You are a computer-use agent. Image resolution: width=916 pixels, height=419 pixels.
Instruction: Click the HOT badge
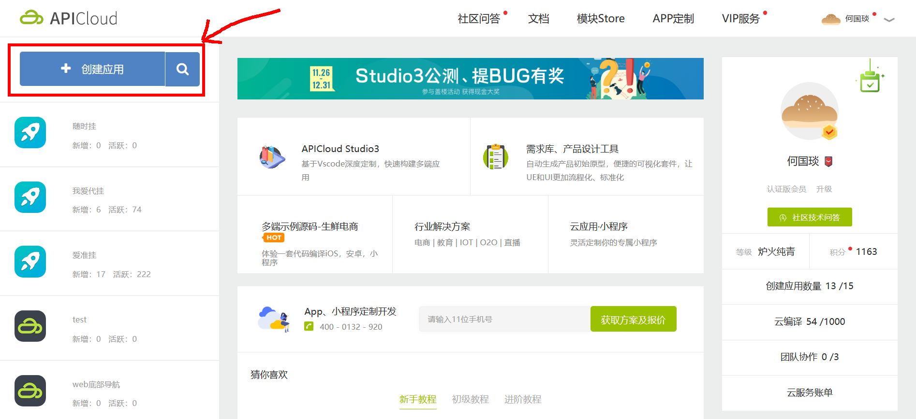273,237
